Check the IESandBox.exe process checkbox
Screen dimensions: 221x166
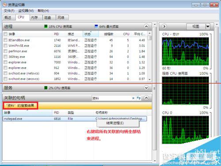(5, 40)
